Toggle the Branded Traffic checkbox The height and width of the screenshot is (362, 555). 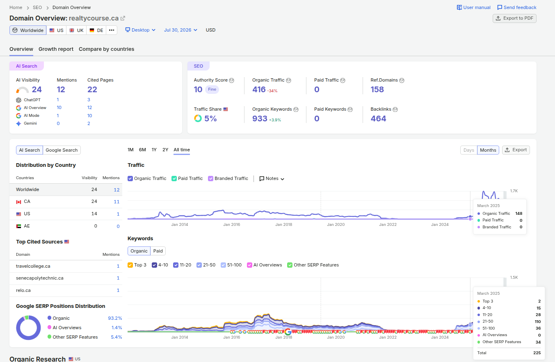[x=210, y=178]
